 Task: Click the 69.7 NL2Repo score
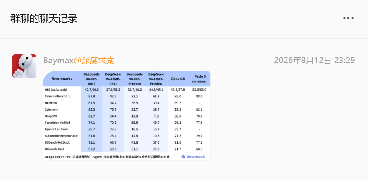[178, 103]
